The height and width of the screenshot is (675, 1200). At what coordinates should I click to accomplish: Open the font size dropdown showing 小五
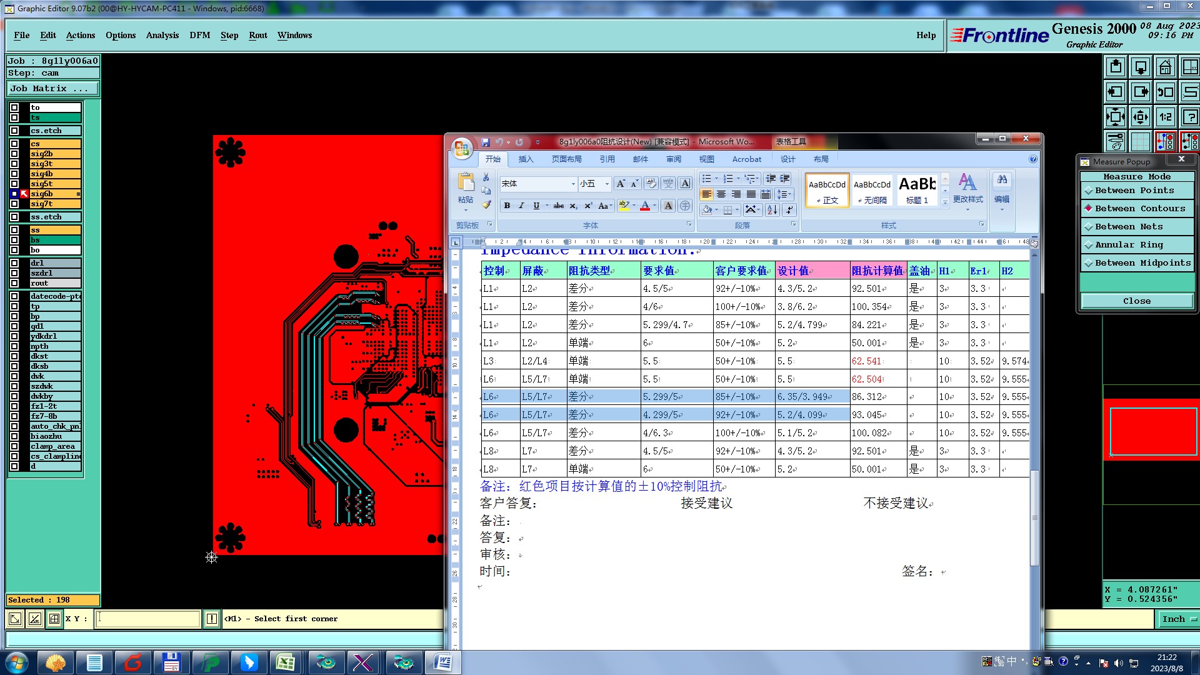pos(606,184)
